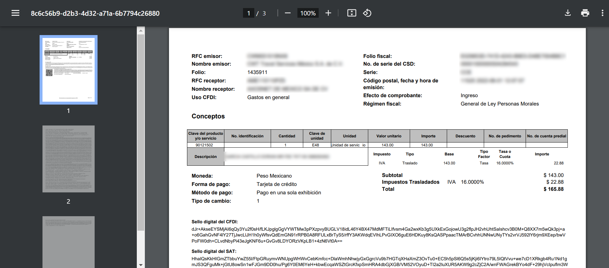The image size is (609, 268).
Task: Click the Folio number 1435911
Action: [257, 72]
